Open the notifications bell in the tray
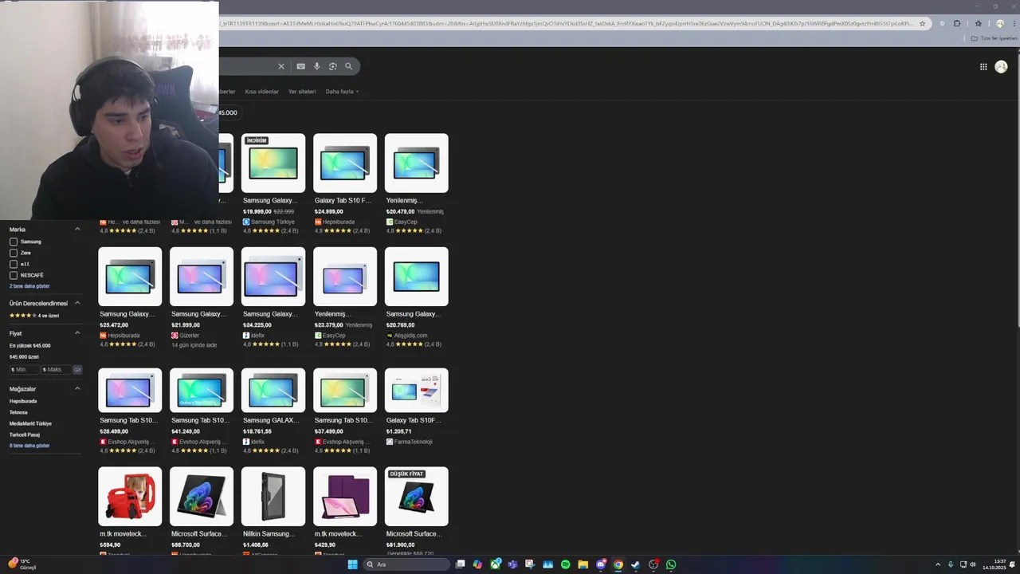This screenshot has height=574, width=1020. (1012, 564)
